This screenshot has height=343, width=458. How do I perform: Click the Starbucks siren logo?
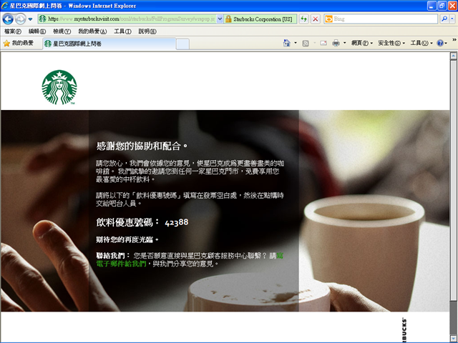[x=59, y=87]
